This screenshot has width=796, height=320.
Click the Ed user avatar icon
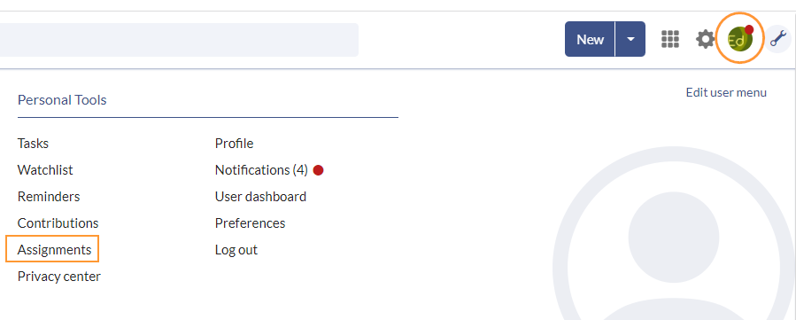click(739, 39)
